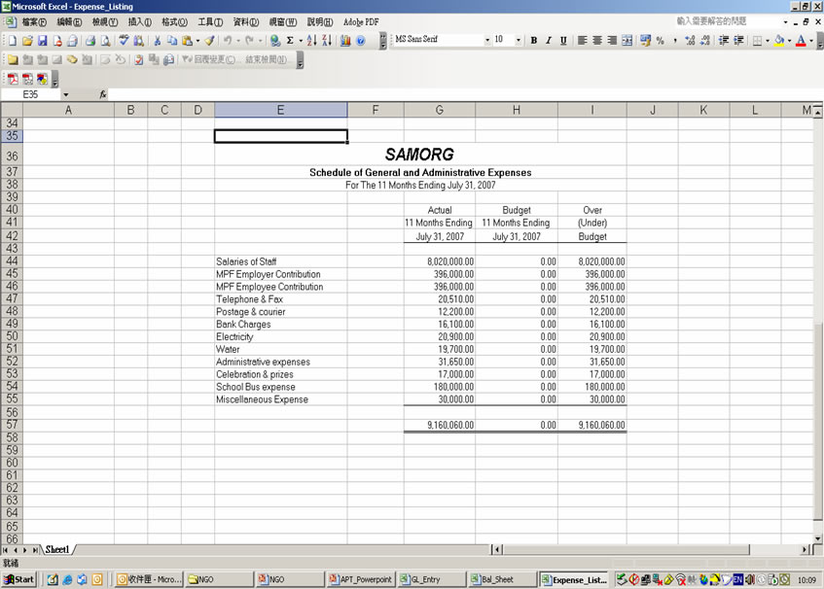
Task: Toggle bold formatting
Action: [535, 40]
